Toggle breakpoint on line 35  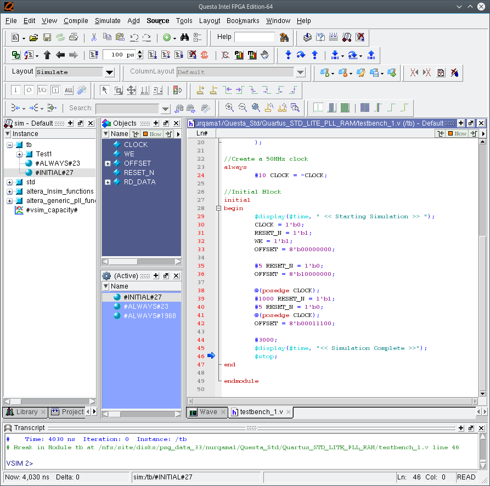[200, 266]
